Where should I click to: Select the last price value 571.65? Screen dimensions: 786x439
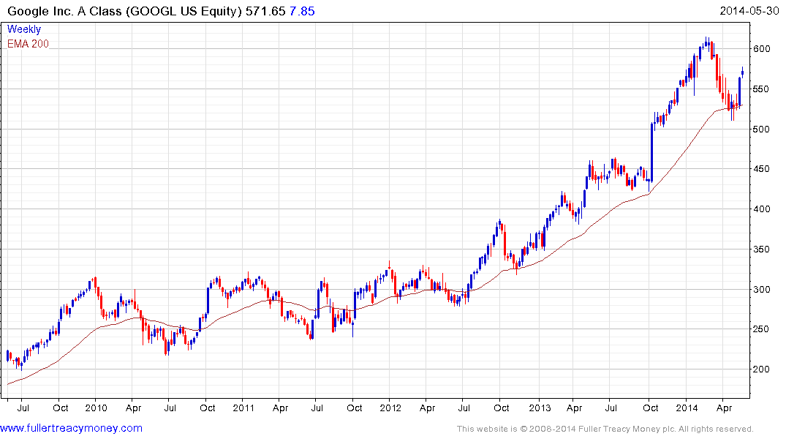[x=265, y=11]
